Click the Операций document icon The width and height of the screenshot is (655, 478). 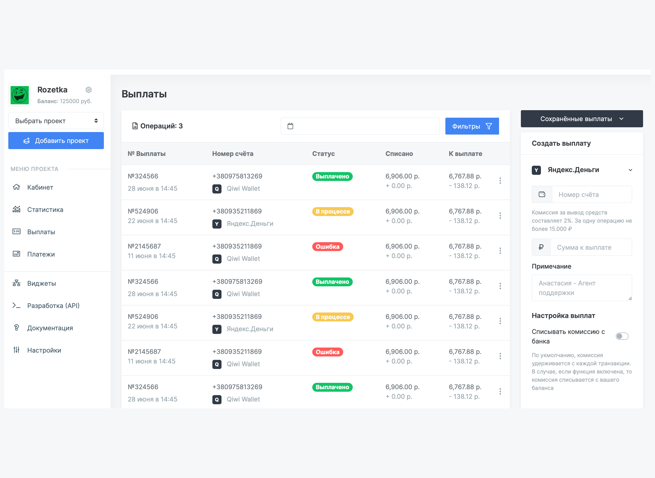[x=135, y=126]
